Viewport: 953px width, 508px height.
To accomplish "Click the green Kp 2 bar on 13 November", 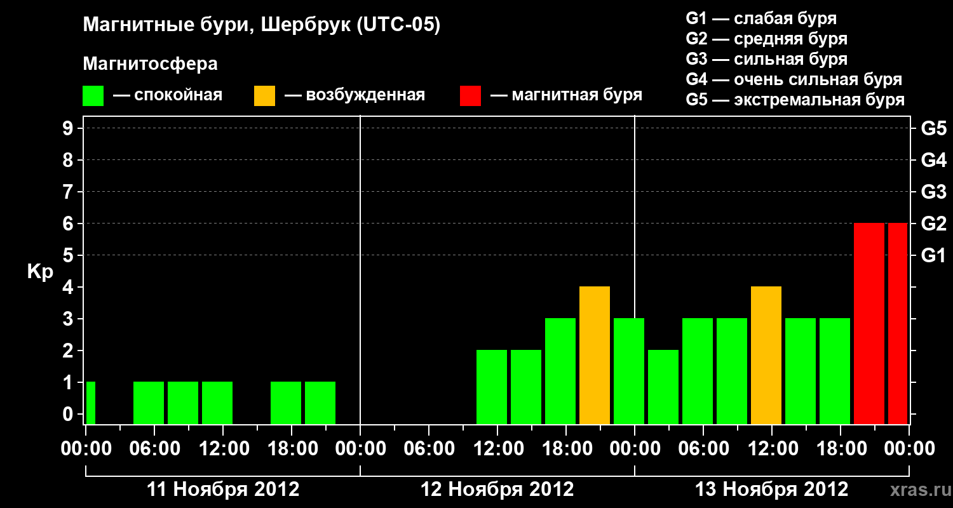I will (x=663, y=387).
